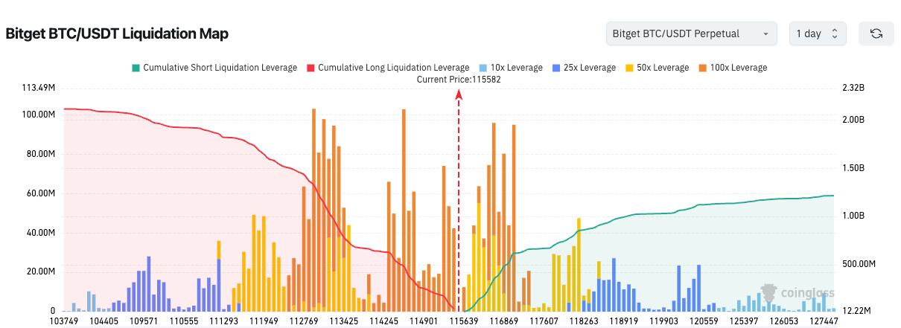Click the orange 100x Leverage legend swatch
Image resolution: width=901 pixels, height=328 pixels.
pos(701,68)
